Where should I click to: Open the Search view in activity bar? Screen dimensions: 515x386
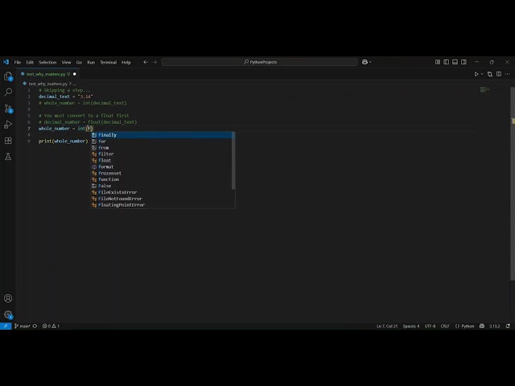[8, 92]
